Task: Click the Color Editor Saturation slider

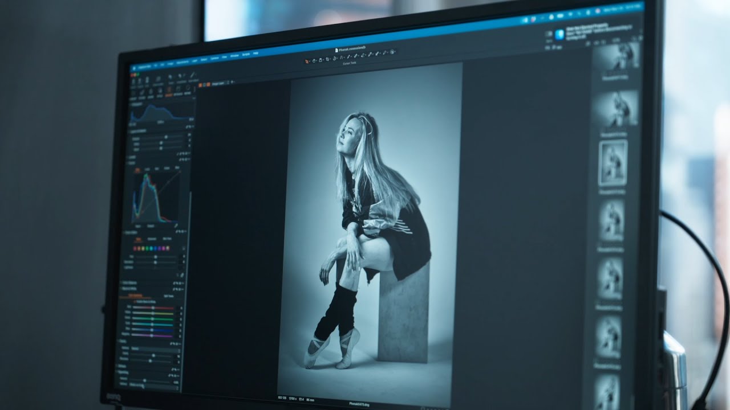Action: pos(155,263)
